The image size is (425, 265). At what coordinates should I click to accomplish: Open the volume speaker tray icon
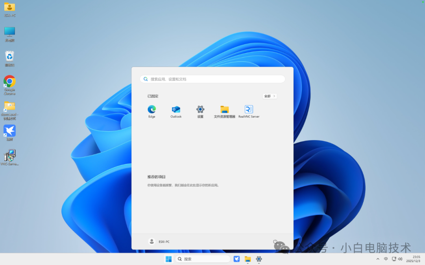tap(400, 259)
